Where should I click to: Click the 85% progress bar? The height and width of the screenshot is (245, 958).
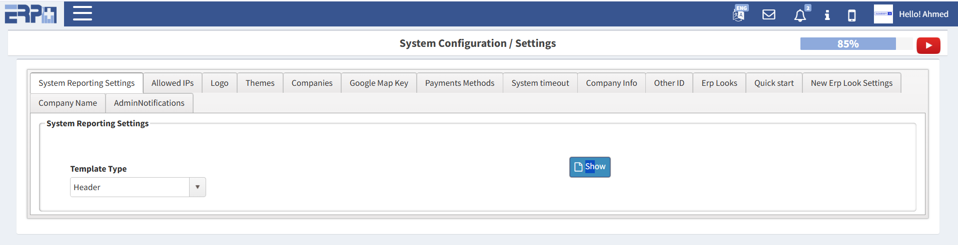[x=848, y=44]
